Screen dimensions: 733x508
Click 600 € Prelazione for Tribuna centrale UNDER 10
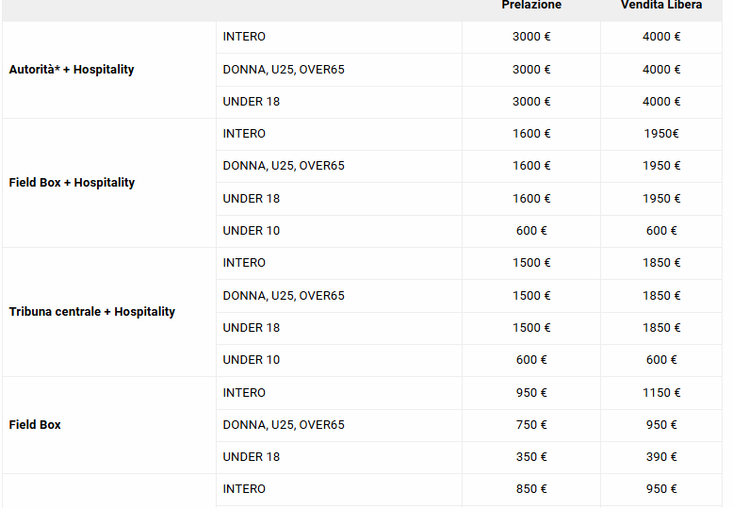pos(531,360)
